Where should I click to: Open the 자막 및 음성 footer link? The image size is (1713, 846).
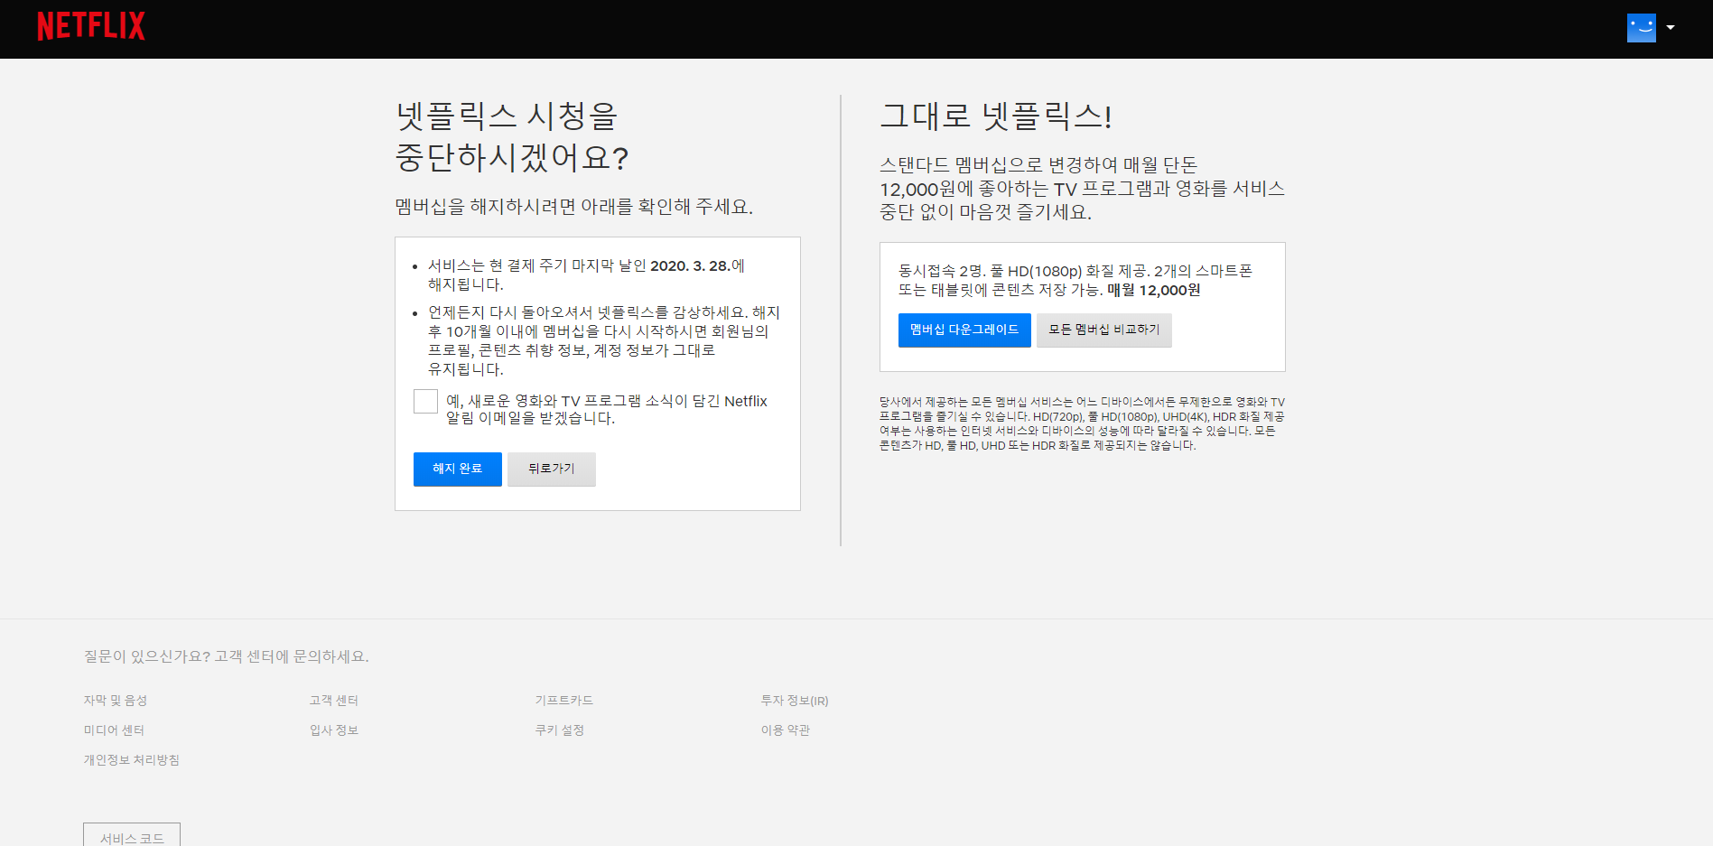(x=116, y=701)
